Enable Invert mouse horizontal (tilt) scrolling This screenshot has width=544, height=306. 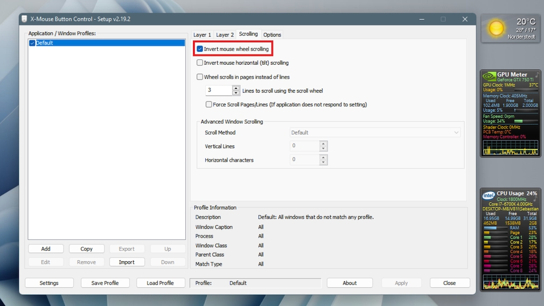point(200,63)
